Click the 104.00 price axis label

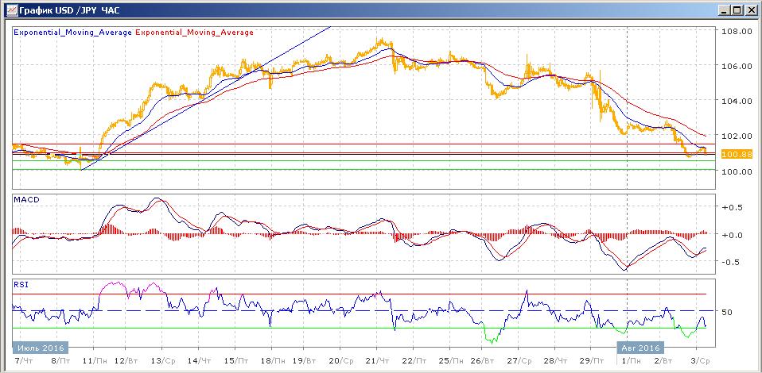coord(736,101)
